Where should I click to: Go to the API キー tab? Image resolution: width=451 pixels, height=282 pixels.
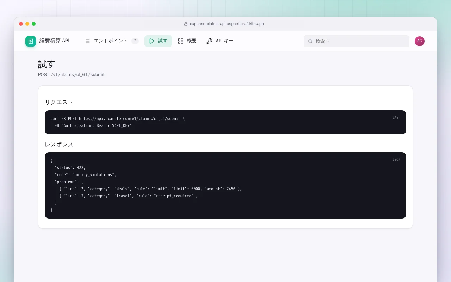click(x=220, y=41)
